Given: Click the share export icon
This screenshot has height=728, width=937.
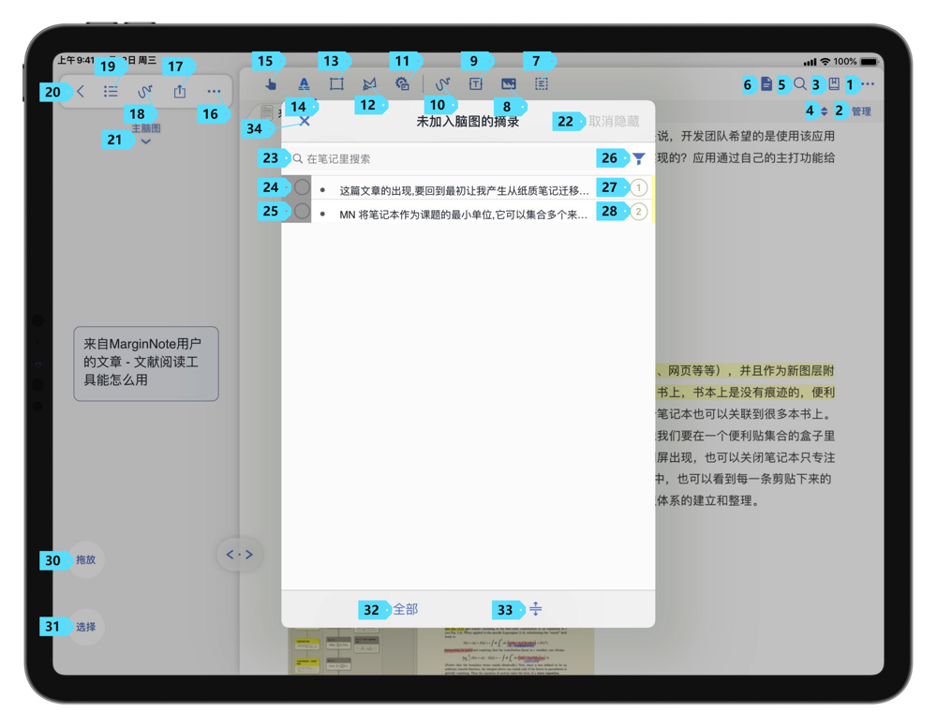Looking at the screenshot, I should tap(179, 92).
